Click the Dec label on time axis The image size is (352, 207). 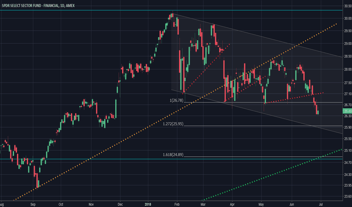pos(120,204)
